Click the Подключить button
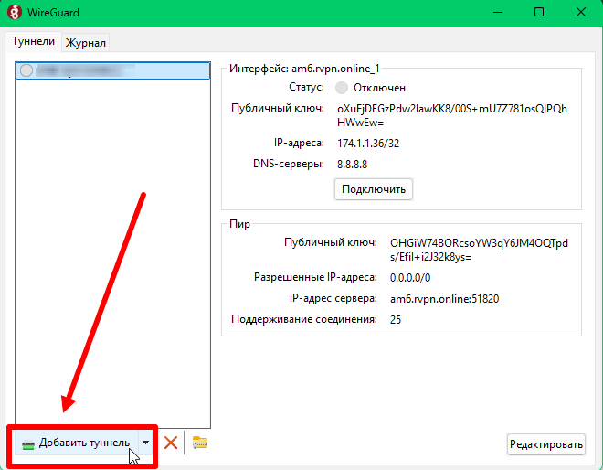This screenshot has width=603, height=470. [x=374, y=189]
